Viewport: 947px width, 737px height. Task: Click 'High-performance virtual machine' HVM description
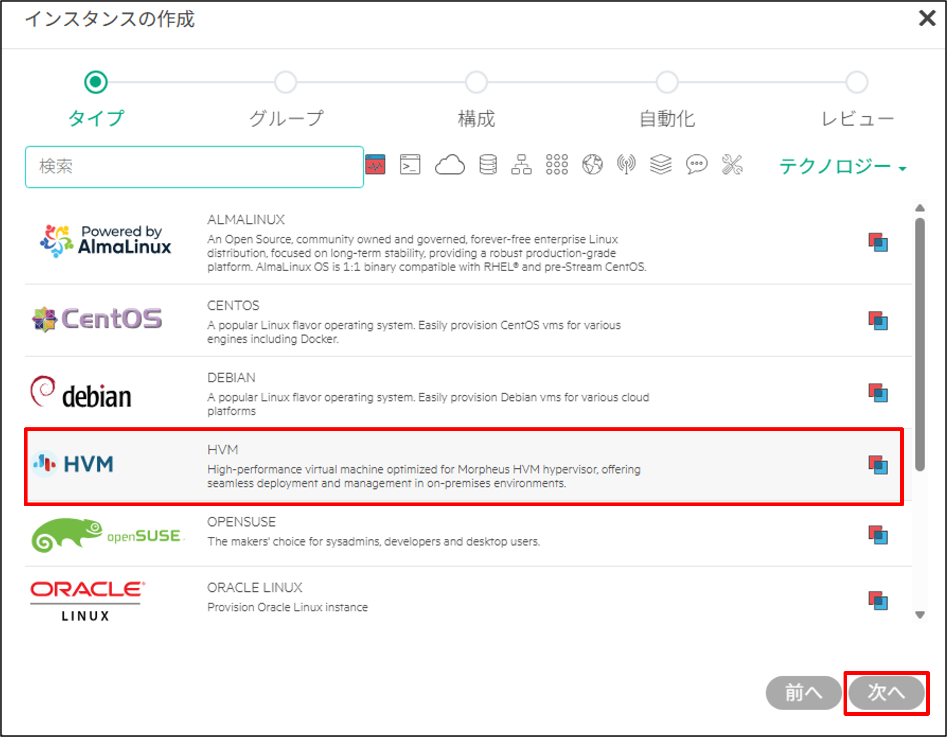[423, 476]
